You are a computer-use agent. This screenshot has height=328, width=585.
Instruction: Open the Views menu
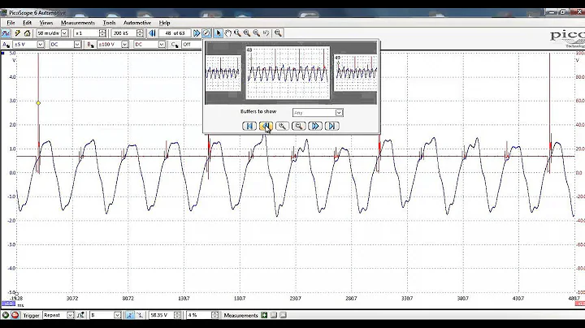46,23
